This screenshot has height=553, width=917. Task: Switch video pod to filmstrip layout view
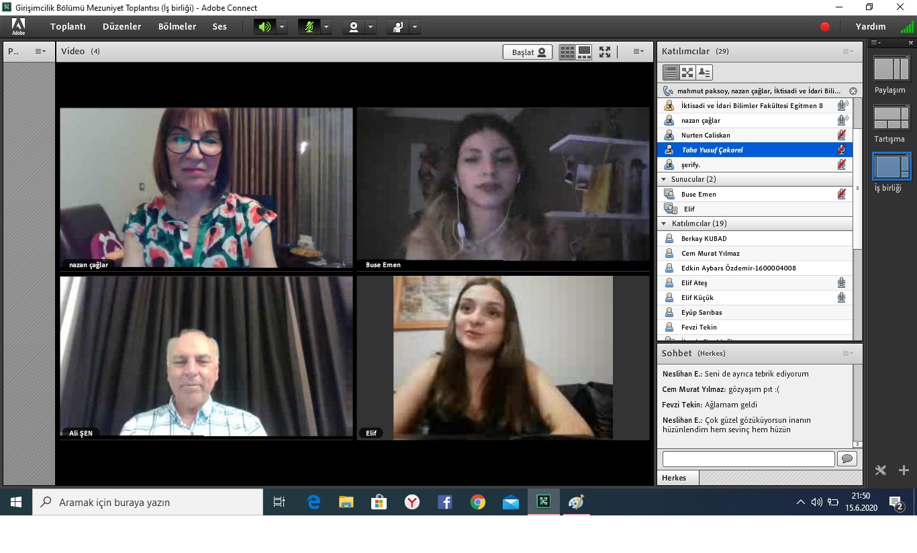tap(584, 52)
